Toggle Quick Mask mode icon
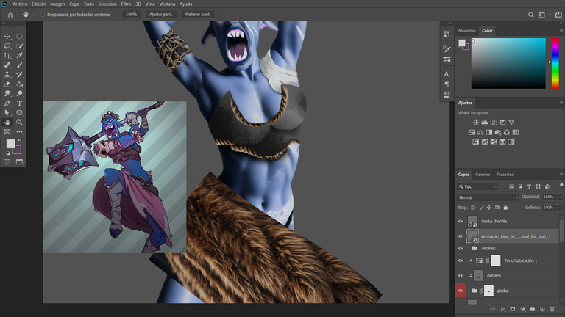The width and height of the screenshot is (565, 317). (x=7, y=162)
